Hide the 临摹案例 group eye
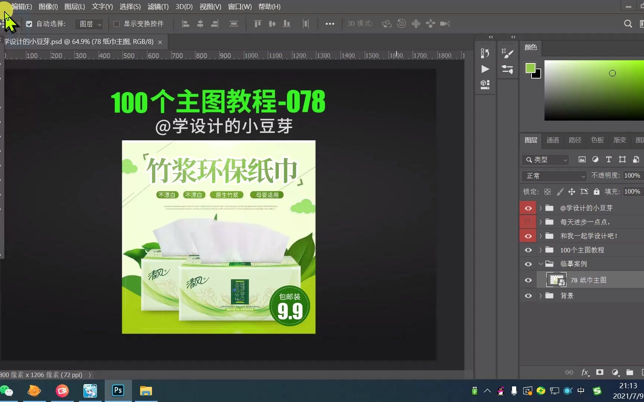This screenshot has width=644, height=402. [528, 264]
